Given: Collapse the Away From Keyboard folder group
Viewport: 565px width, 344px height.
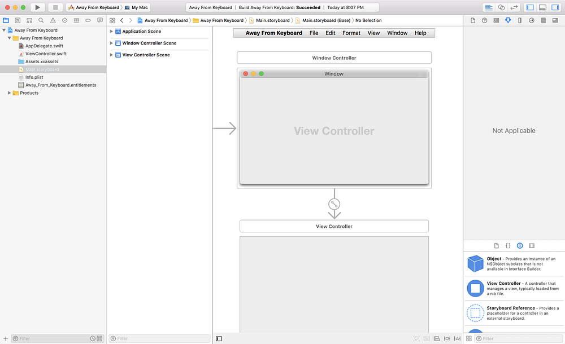Looking at the screenshot, I should pyautogui.click(x=10, y=38).
